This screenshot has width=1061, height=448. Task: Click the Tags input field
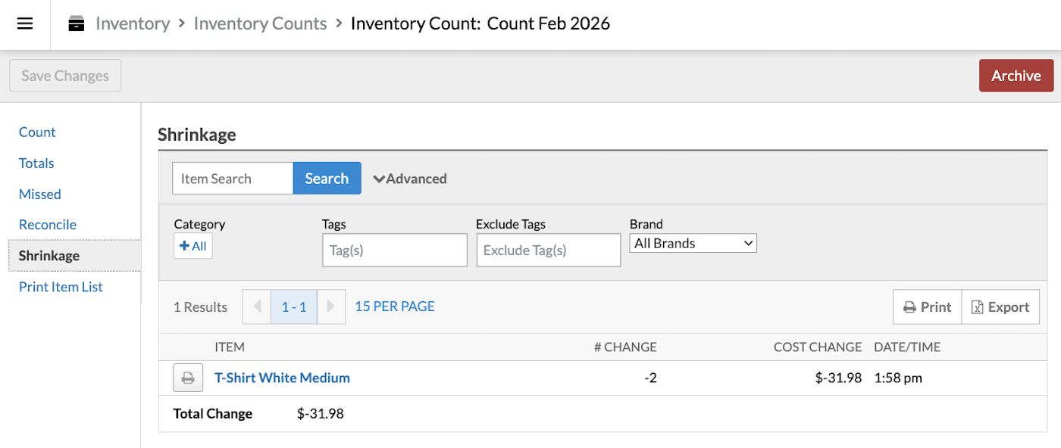[394, 250]
